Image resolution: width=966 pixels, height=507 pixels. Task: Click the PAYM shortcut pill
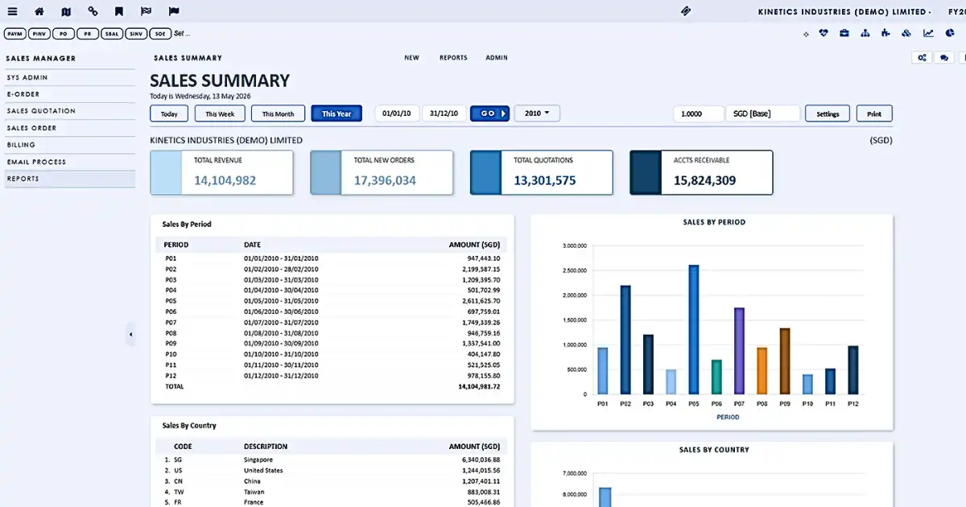[x=14, y=34]
